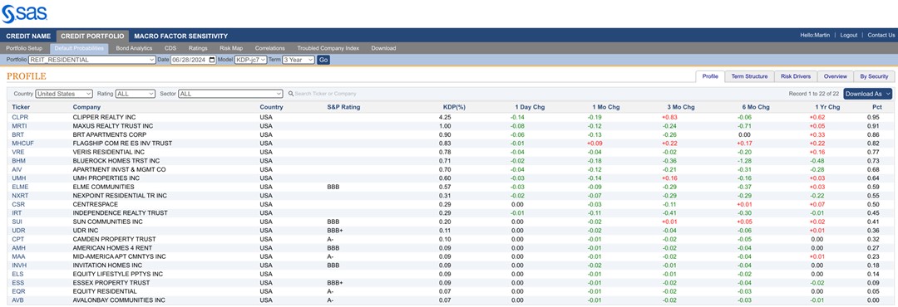Viewport: 898px width, 307px height.
Task: Click the 4.25 KDP value
Action: pos(445,117)
